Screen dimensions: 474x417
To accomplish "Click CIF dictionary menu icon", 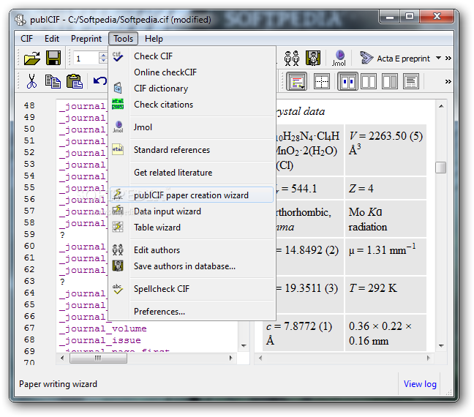I will [x=118, y=88].
